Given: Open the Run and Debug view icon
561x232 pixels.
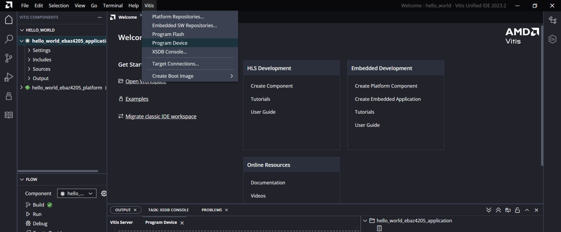Looking at the screenshot, I should 9,77.
